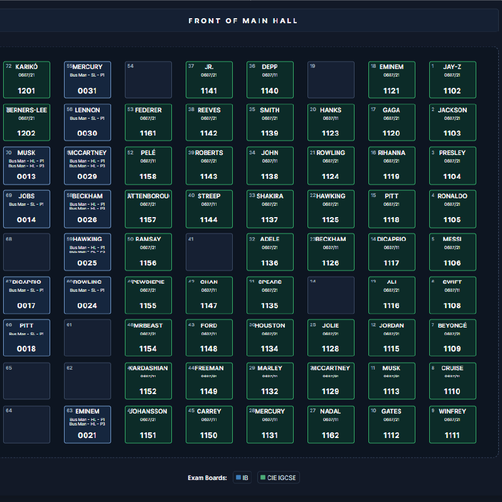Click ROBERTS seat card 1143

tap(209, 166)
